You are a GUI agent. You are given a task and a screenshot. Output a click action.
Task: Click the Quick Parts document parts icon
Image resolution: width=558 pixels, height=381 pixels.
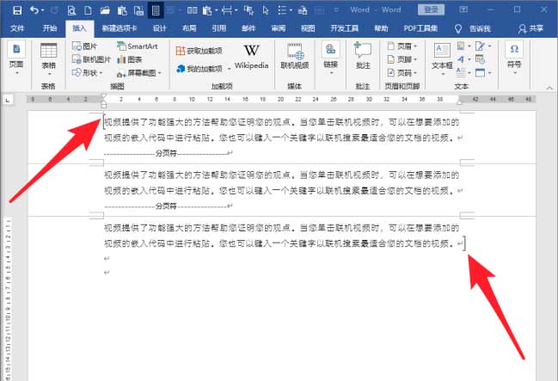pos(461,46)
